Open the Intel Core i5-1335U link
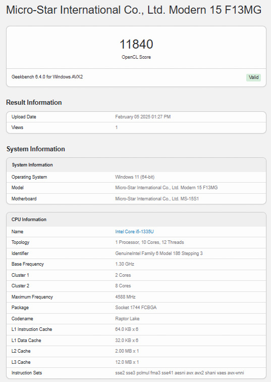This screenshot has width=271, height=382. pyautogui.click(x=134, y=231)
